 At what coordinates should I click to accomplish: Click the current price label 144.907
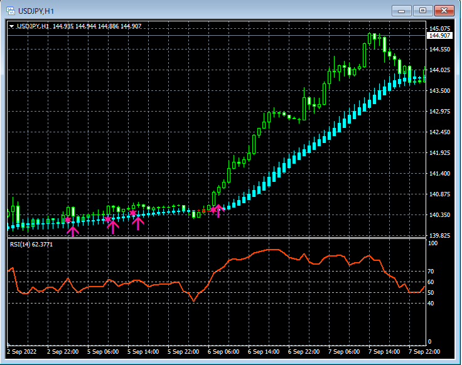439,36
